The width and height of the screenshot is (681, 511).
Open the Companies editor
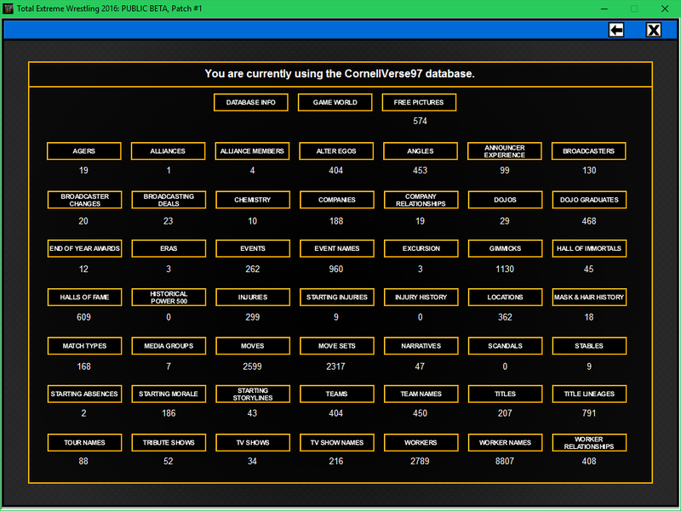337,200
